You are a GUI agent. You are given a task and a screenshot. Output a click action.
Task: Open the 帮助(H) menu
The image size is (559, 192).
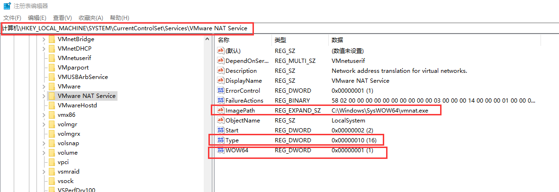point(119,18)
